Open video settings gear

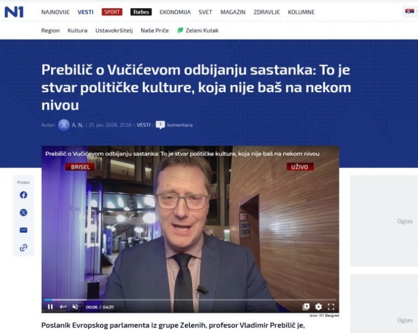(x=319, y=307)
